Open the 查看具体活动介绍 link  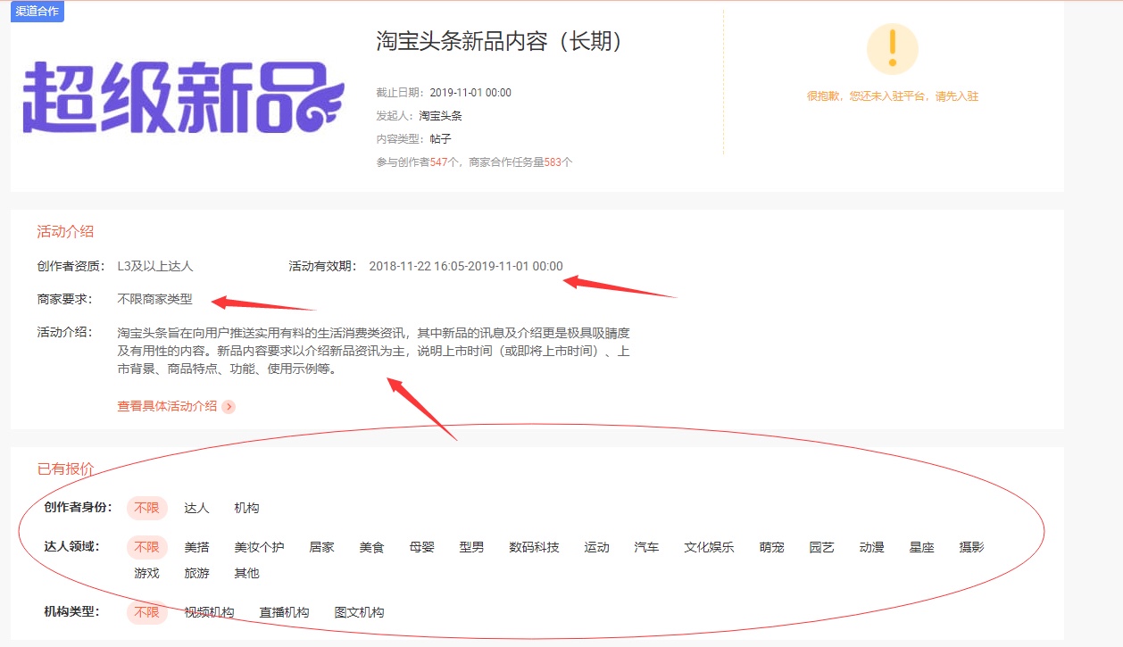(x=167, y=406)
